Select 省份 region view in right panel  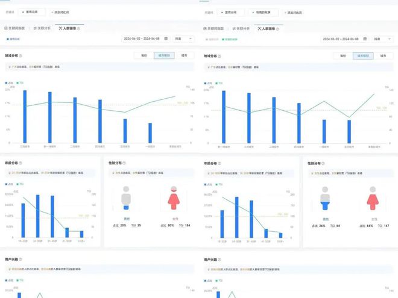click(343, 56)
